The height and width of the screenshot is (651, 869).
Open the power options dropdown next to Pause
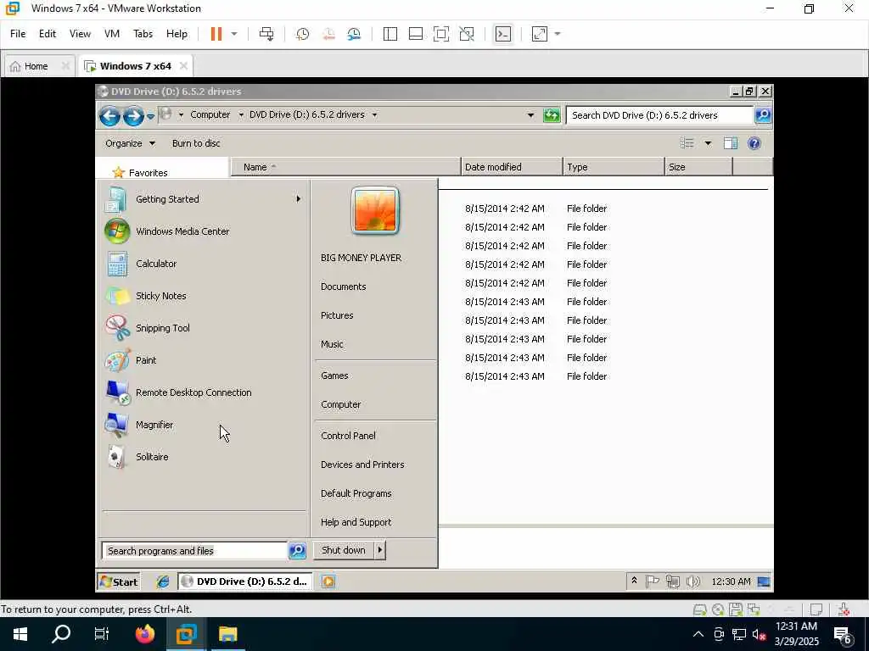pyautogui.click(x=234, y=34)
